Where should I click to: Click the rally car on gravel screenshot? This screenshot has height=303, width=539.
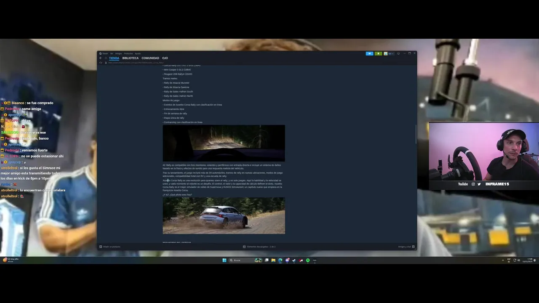click(x=224, y=215)
